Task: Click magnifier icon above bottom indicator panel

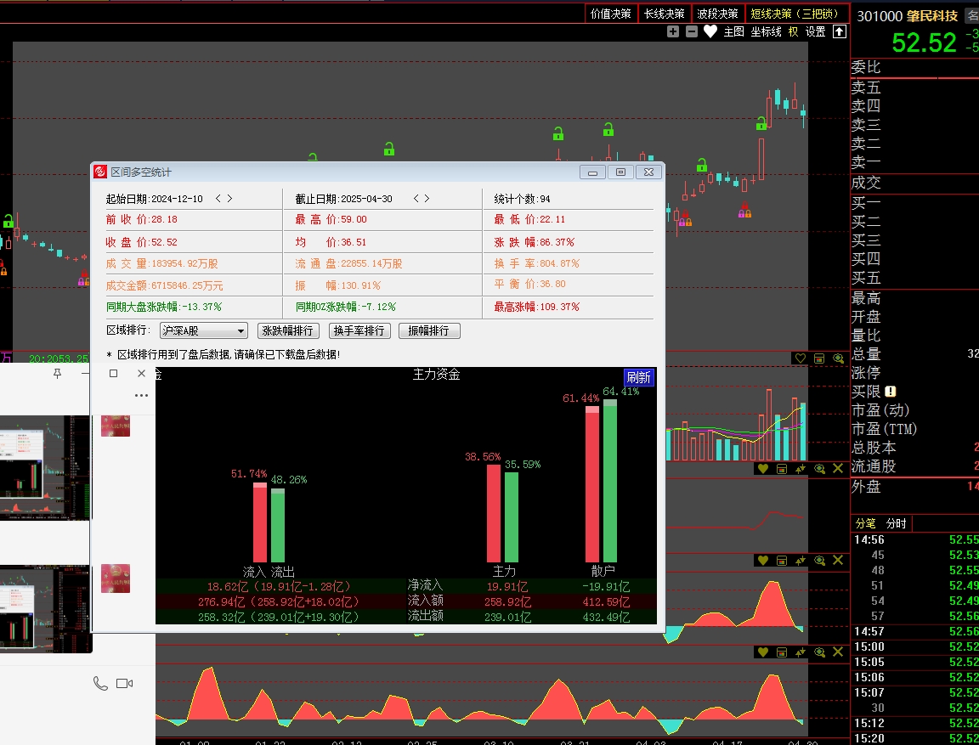Action: 819,652
